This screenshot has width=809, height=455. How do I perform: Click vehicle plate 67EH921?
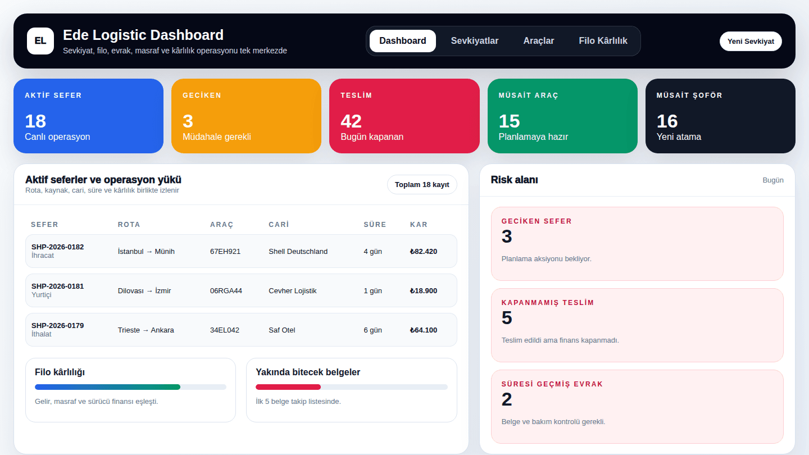click(225, 251)
